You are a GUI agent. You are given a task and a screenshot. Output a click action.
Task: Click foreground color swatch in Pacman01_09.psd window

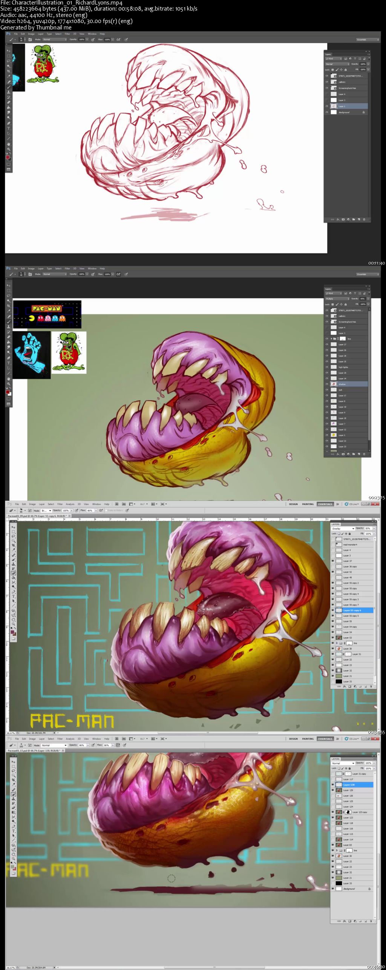(x=12, y=632)
